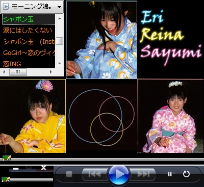Screen dimensions: 204x187
Task: Click the playlist scroll up arrow
Action: (x=60, y=18)
